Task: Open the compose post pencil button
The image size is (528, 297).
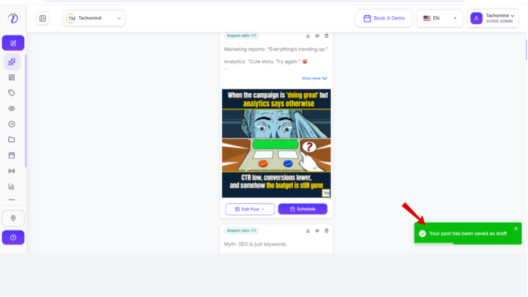Action: tap(13, 43)
